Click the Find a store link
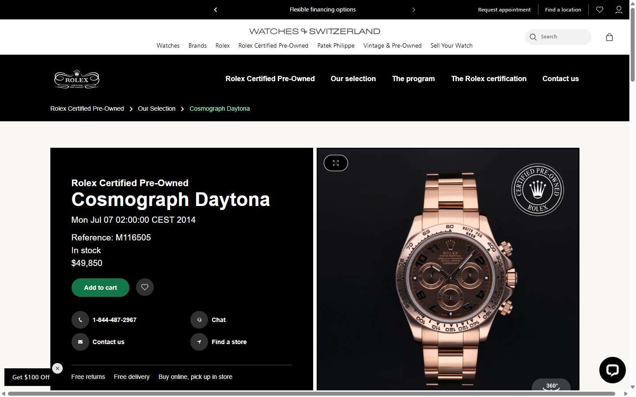This screenshot has height=397, width=636. (x=229, y=342)
